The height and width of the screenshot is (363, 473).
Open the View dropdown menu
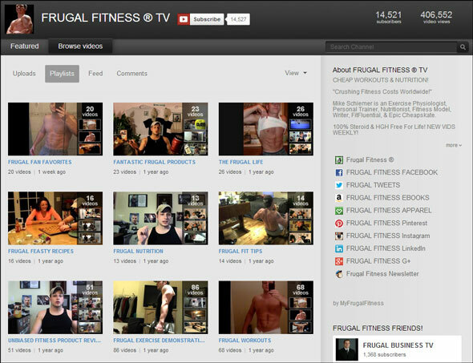[296, 73]
